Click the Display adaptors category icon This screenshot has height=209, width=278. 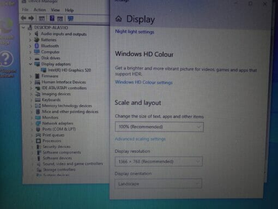point(37,64)
